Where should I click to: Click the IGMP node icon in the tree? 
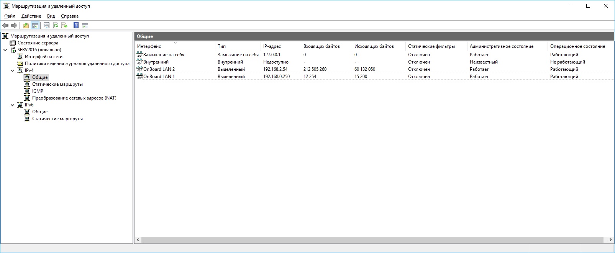click(27, 91)
